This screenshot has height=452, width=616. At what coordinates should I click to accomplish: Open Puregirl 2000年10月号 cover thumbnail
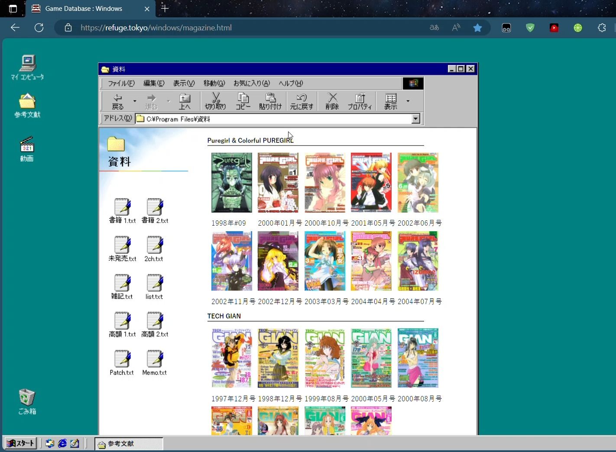tap(325, 182)
